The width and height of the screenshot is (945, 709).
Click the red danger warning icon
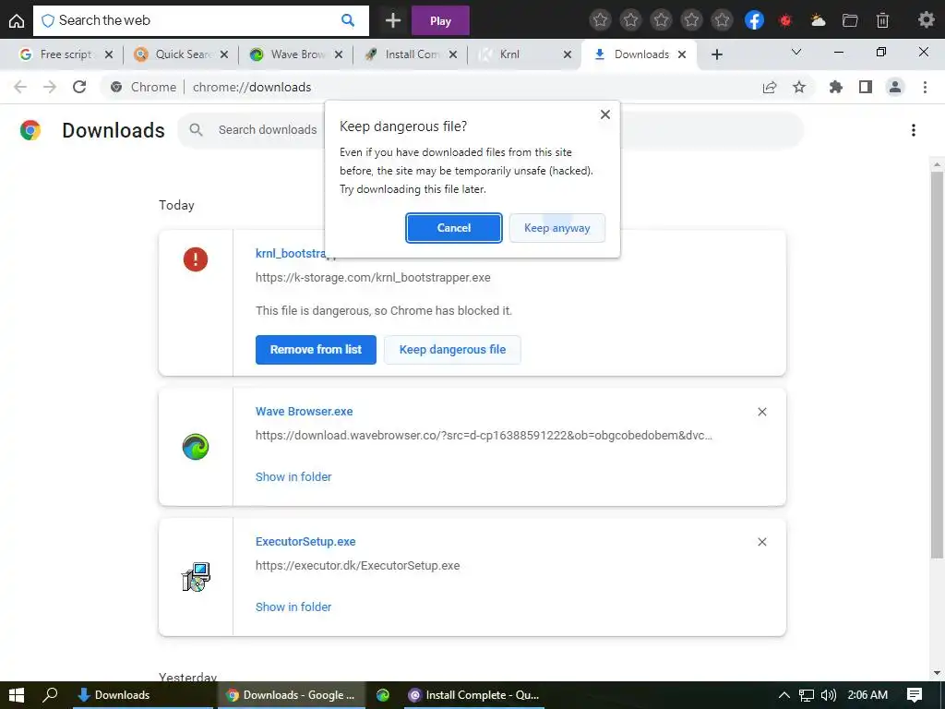(x=196, y=259)
